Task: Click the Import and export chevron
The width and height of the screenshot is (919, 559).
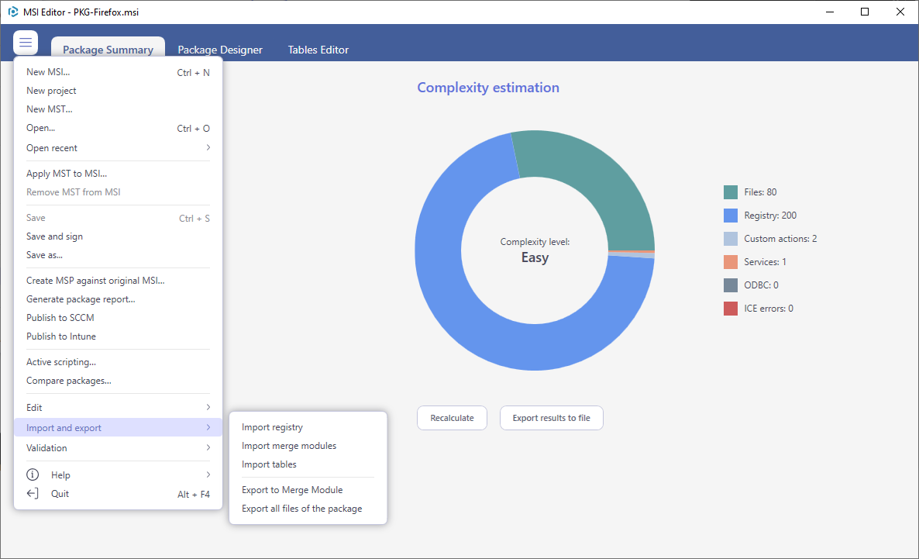Action: [208, 428]
